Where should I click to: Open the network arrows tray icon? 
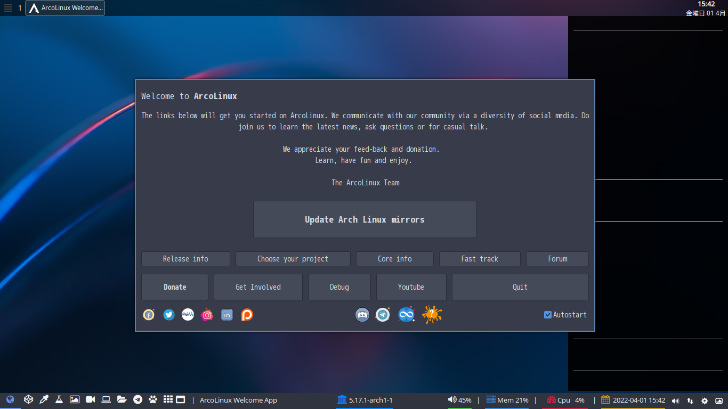coord(690,400)
